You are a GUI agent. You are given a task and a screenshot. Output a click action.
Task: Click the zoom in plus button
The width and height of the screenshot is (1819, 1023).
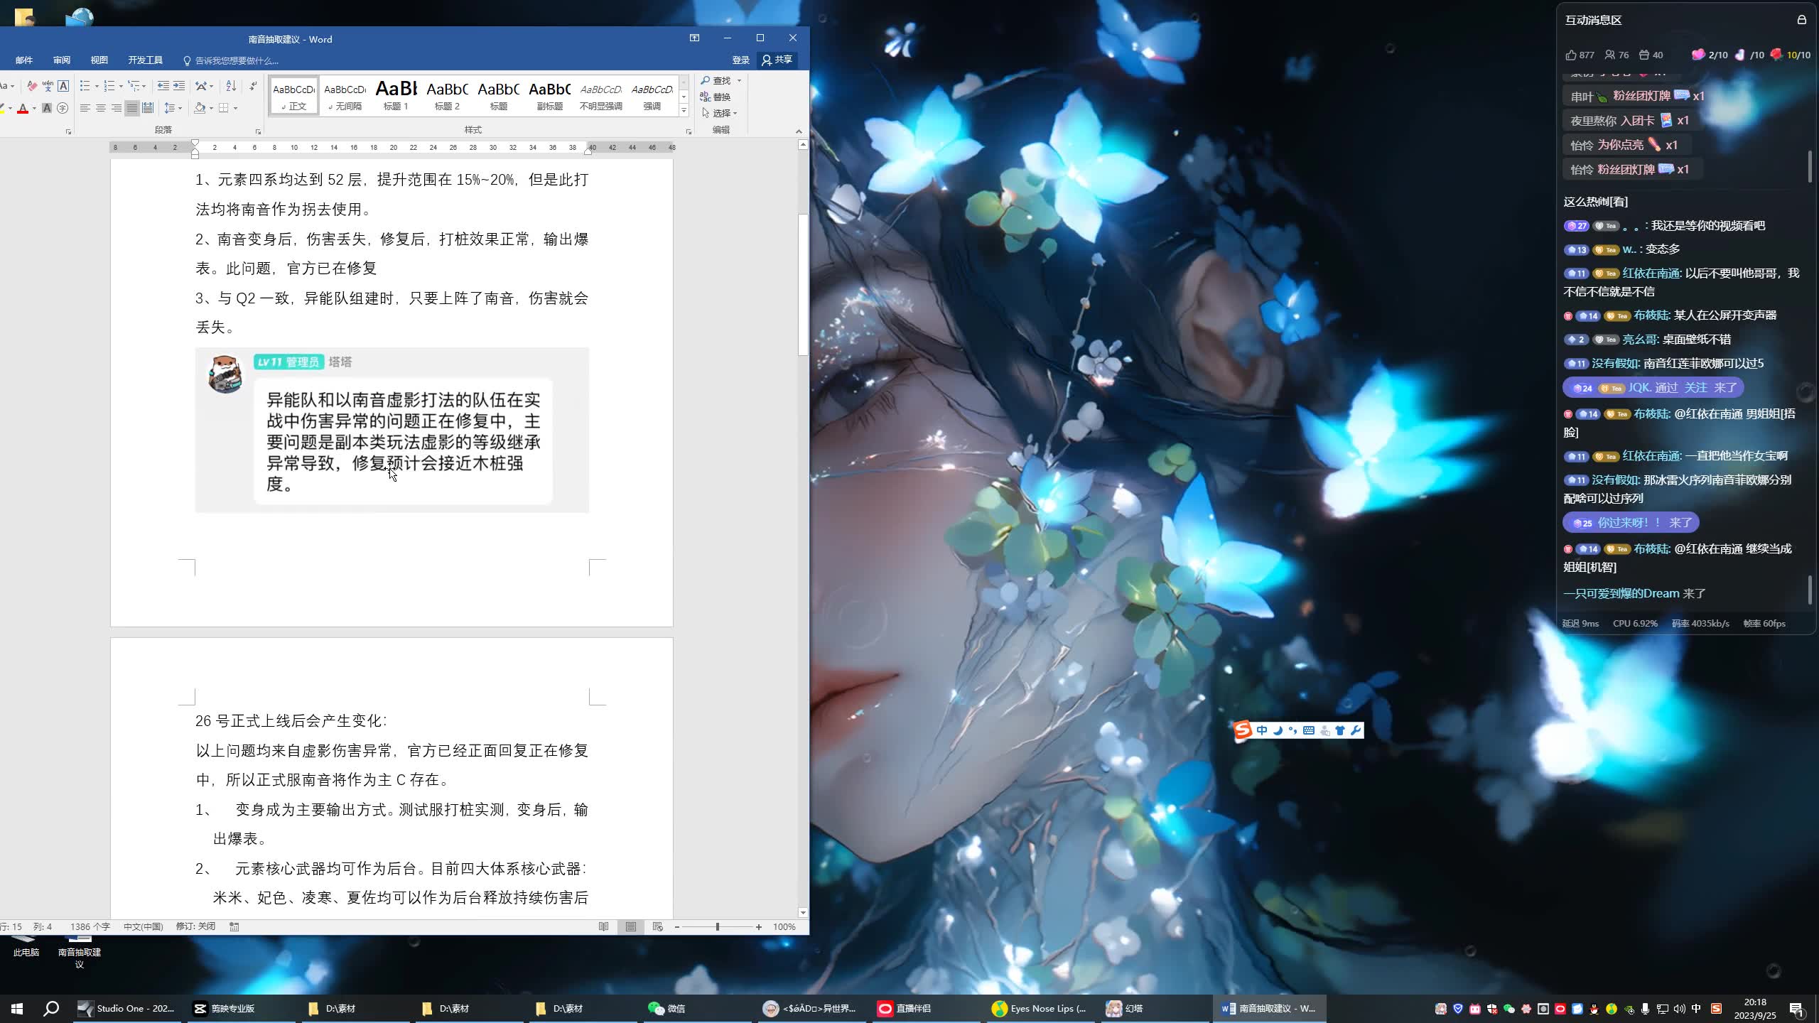tap(759, 926)
